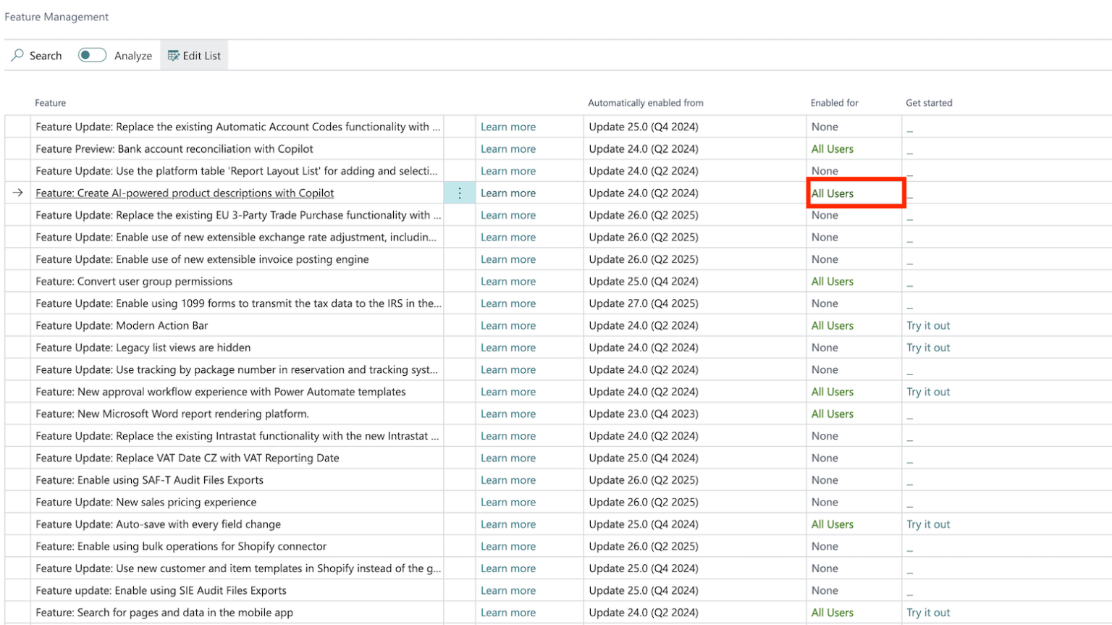Open Enabled for value on SAF-T Audit Files Exports
This screenshot has width=1112, height=625.
pyautogui.click(x=825, y=480)
